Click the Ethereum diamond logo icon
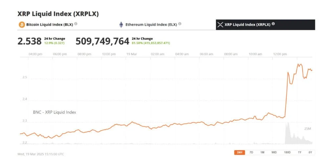The image size is (336, 162). pos(121,24)
